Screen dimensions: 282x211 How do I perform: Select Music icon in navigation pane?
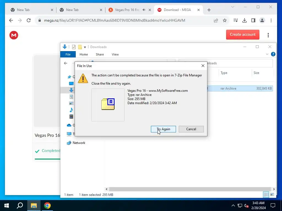click(x=71, y=110)
